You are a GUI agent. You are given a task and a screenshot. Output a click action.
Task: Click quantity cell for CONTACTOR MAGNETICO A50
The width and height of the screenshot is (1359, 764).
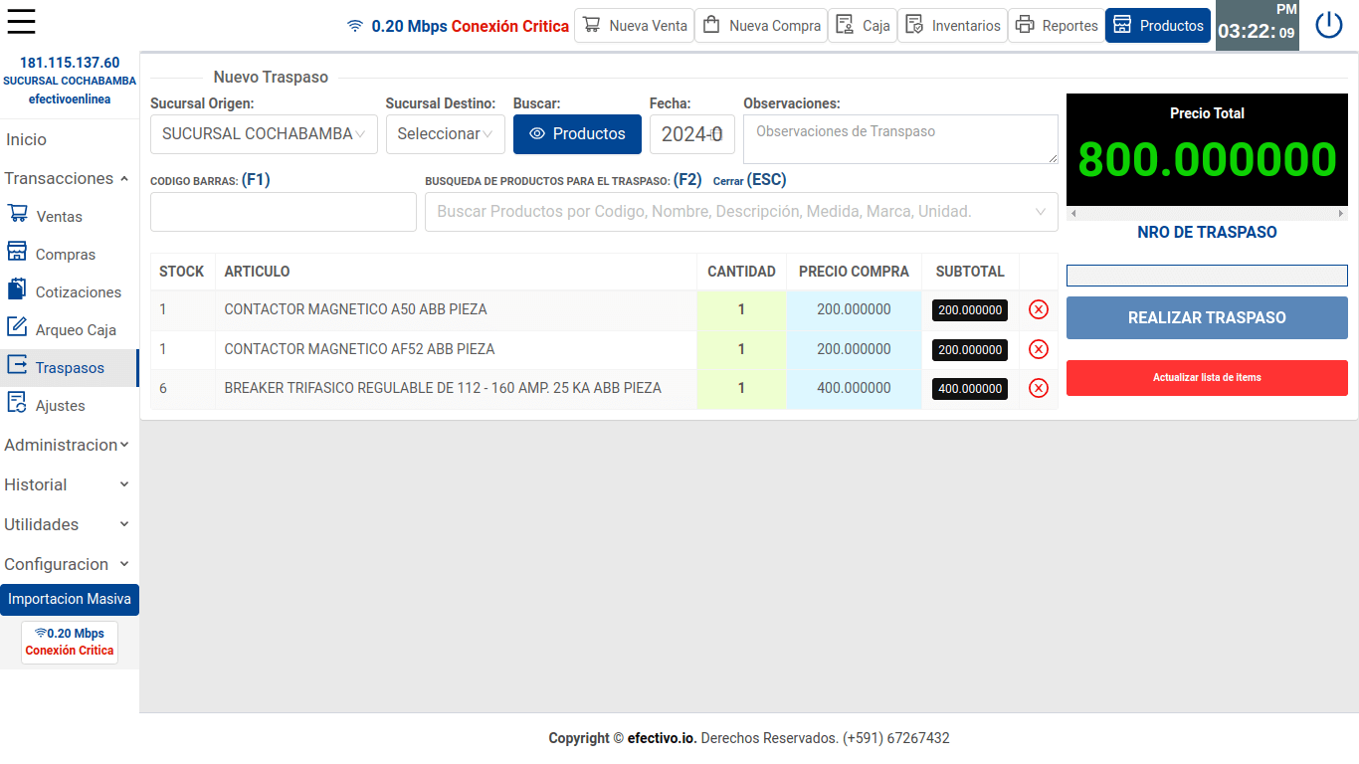(741, 309)
